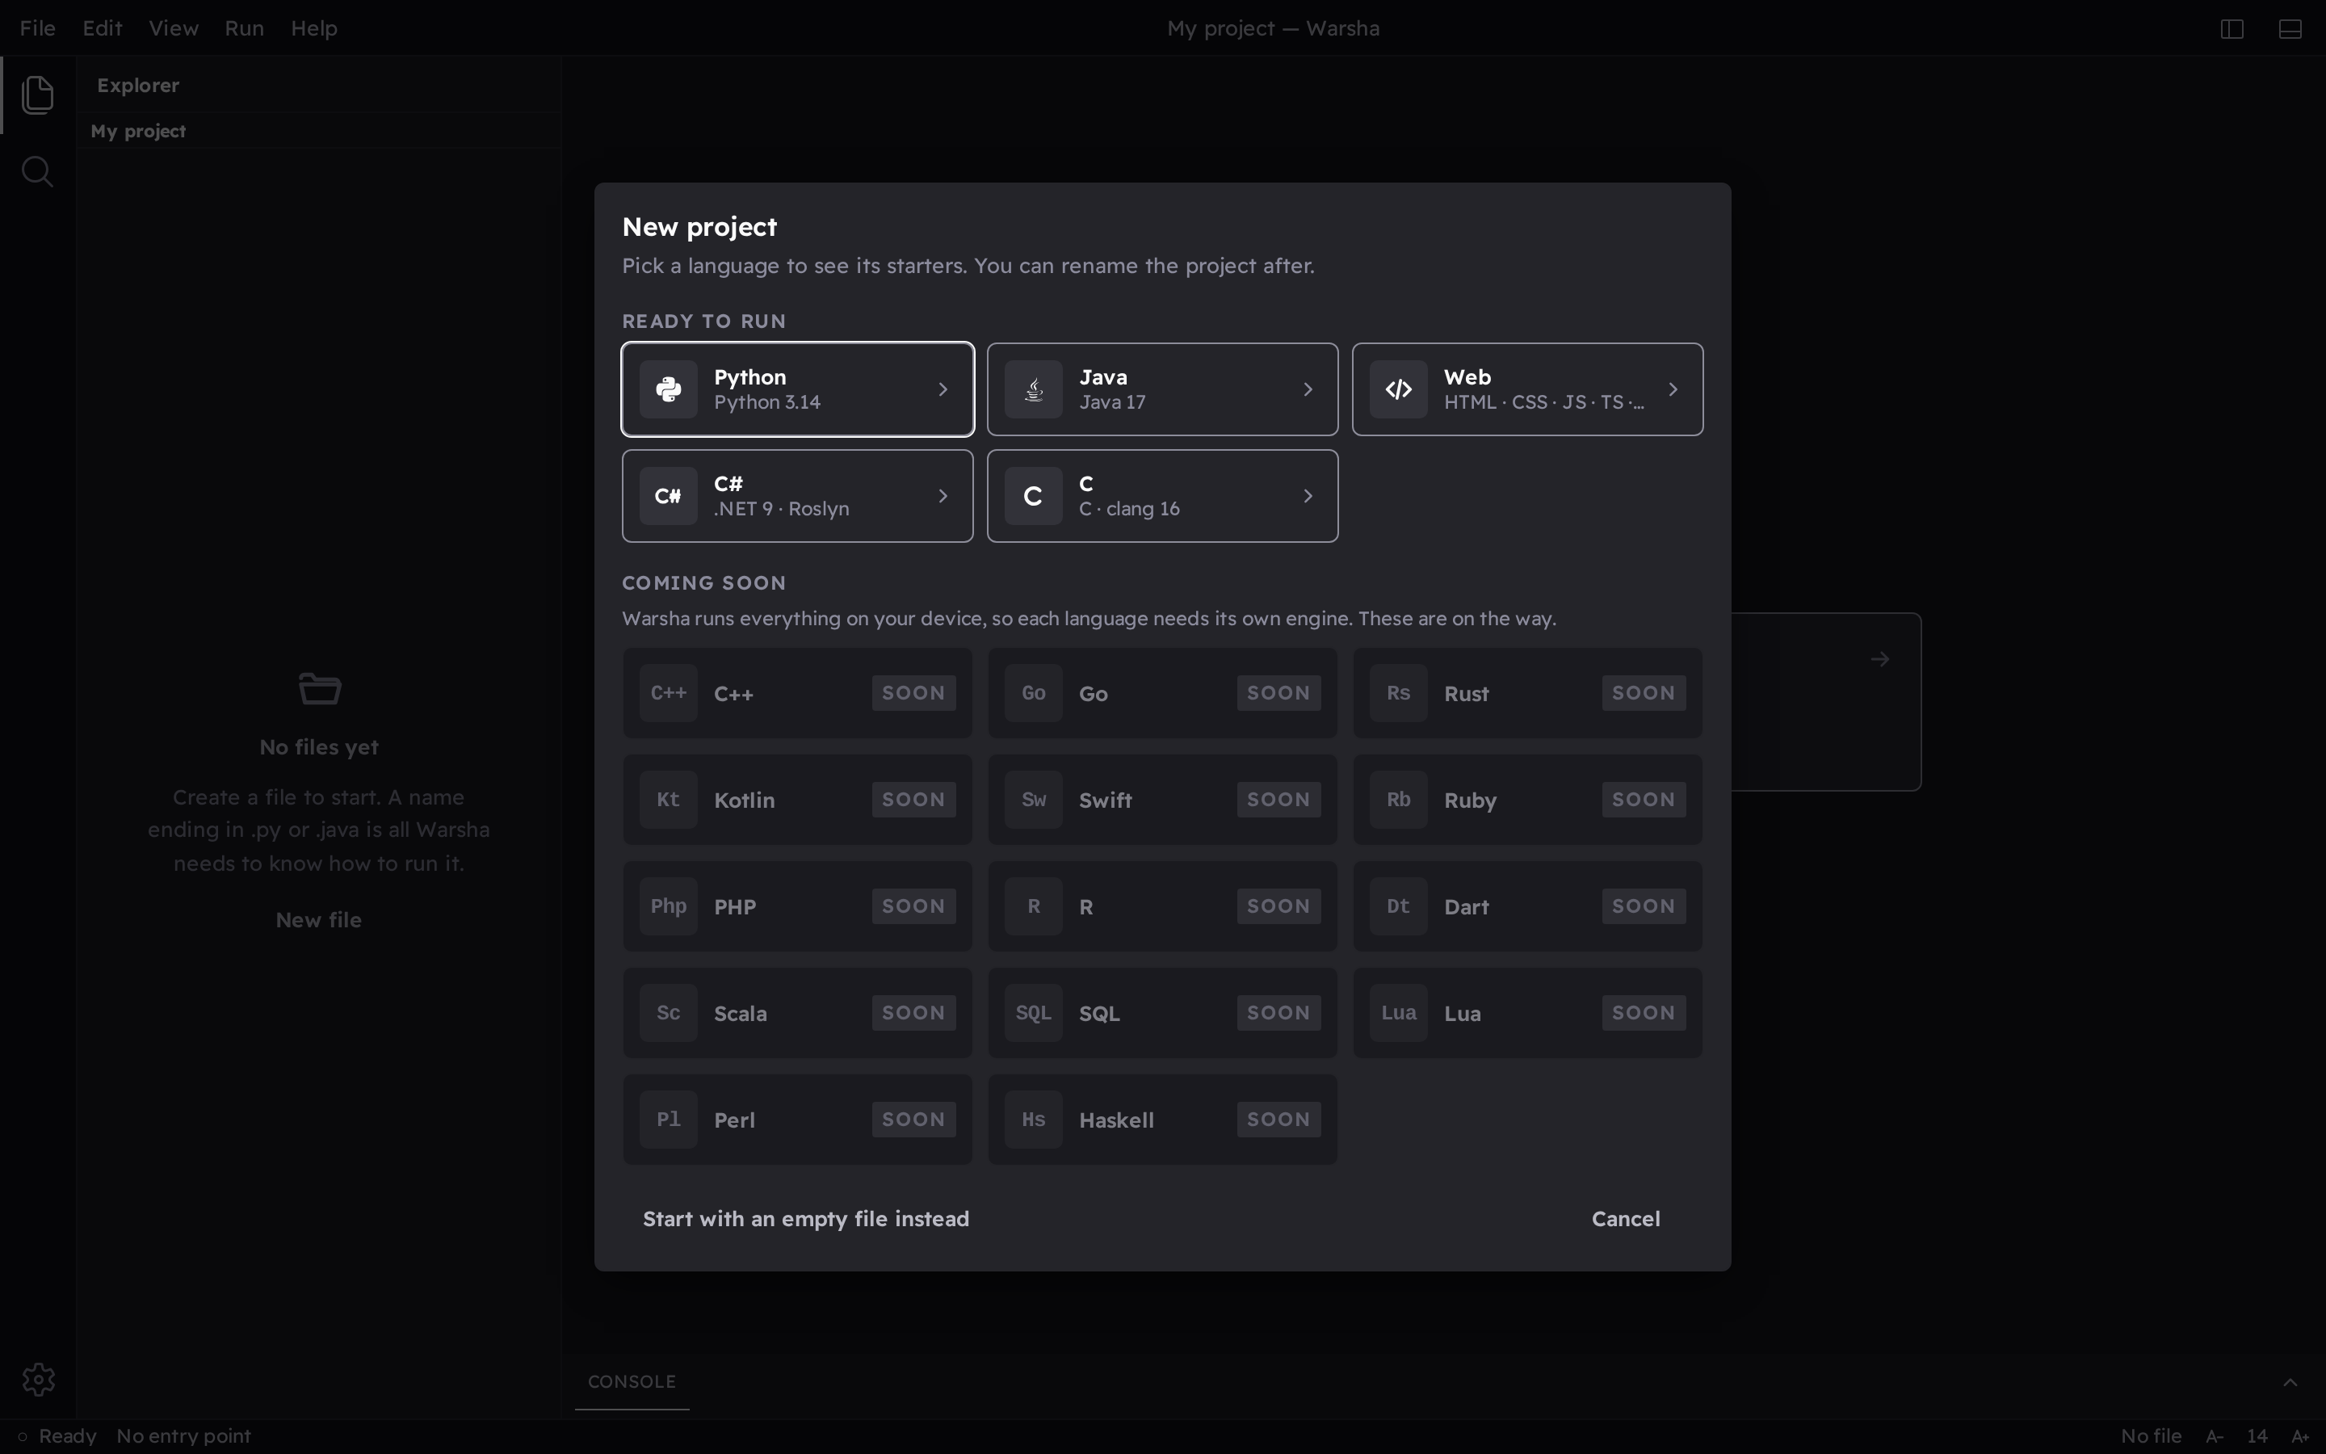Expand the console panel with the chevron
The height and width of the screenshot is (1454, 2326).
pos(2290,1382)
